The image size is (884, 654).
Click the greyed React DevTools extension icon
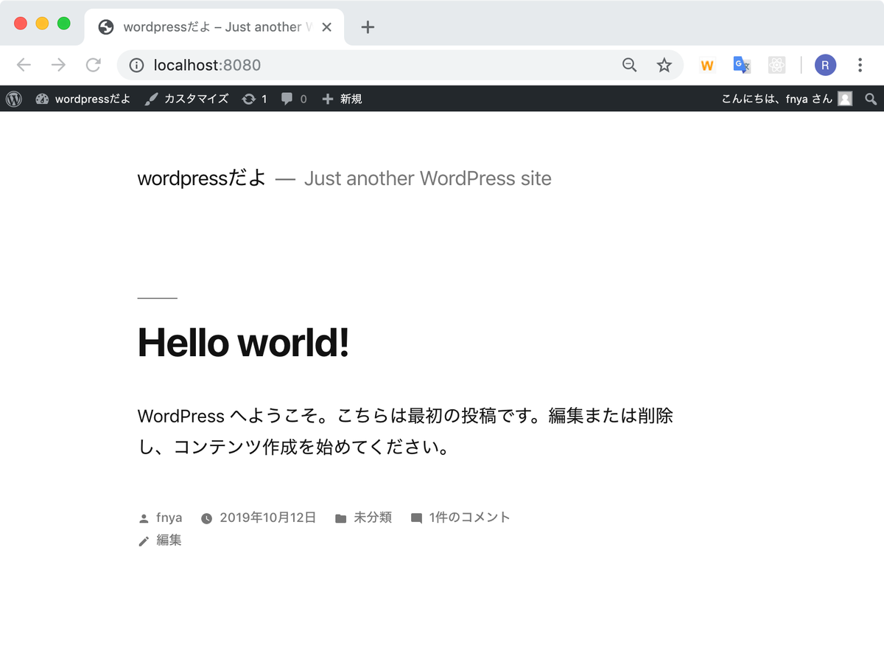click(776, 65)
